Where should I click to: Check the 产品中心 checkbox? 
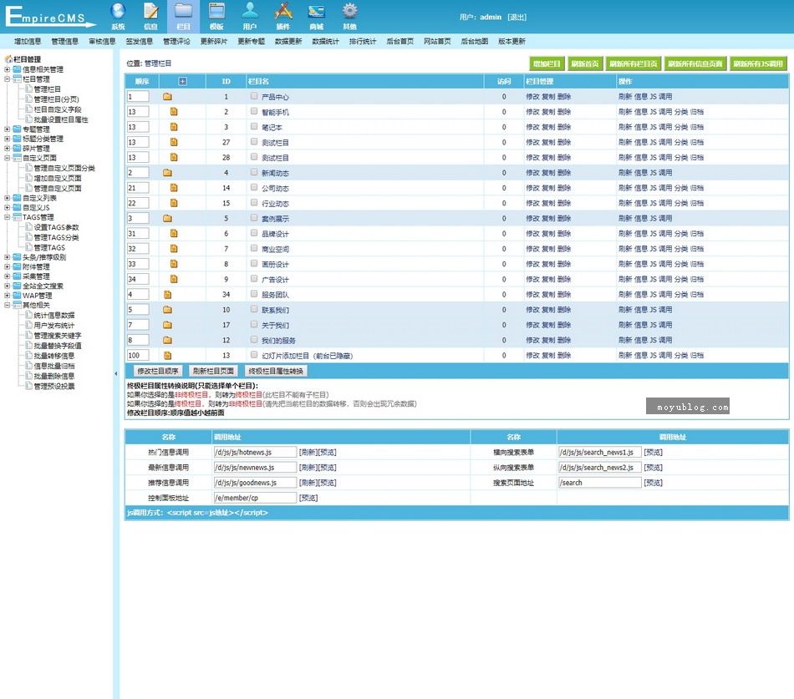pos(254,96)
